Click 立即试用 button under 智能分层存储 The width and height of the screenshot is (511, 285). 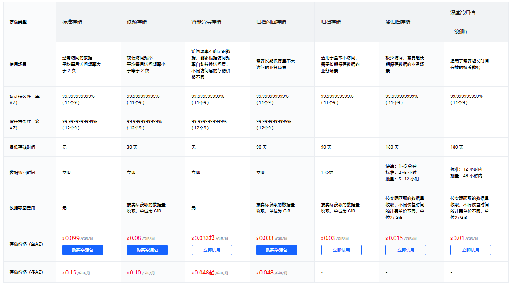pyautogui.click(x=212, y=250)
